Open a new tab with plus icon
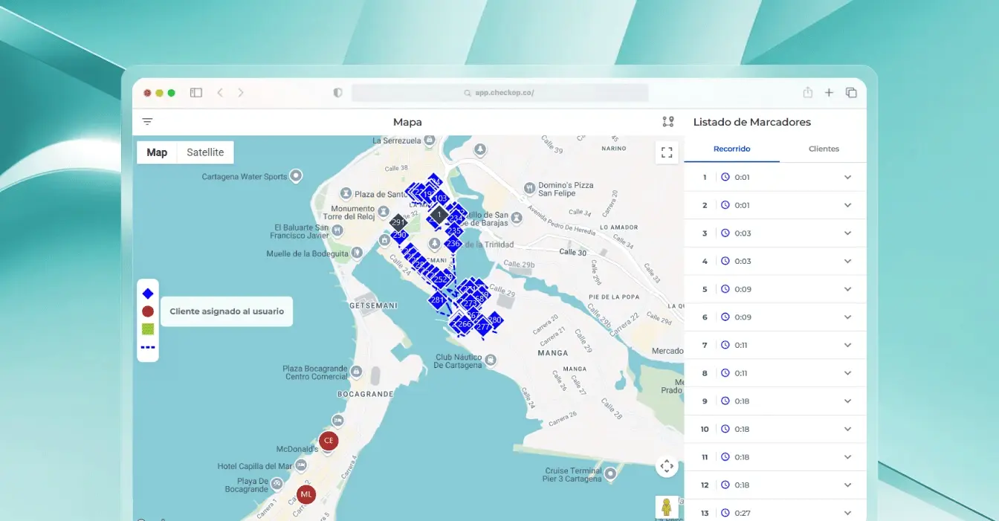Image resolution: width=999 pixels, height=521 pixels. tap(829, 93)
